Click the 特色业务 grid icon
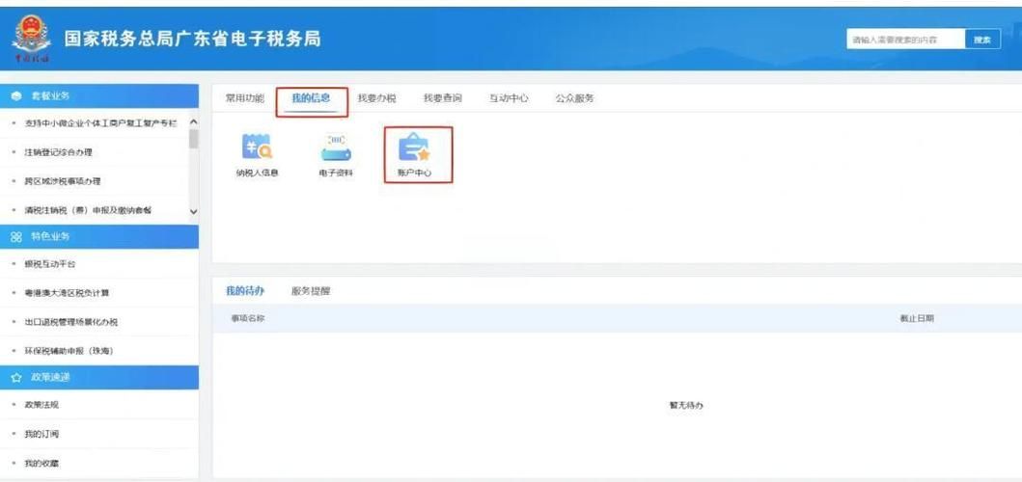Image resolution: width=1022 pixels, height=482 pixels. [16, 236]
